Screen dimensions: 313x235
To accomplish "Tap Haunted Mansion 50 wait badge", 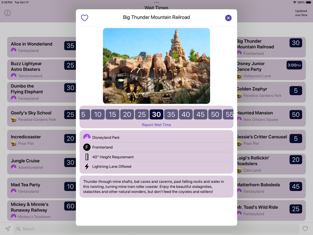I will [x=296, y=114].
